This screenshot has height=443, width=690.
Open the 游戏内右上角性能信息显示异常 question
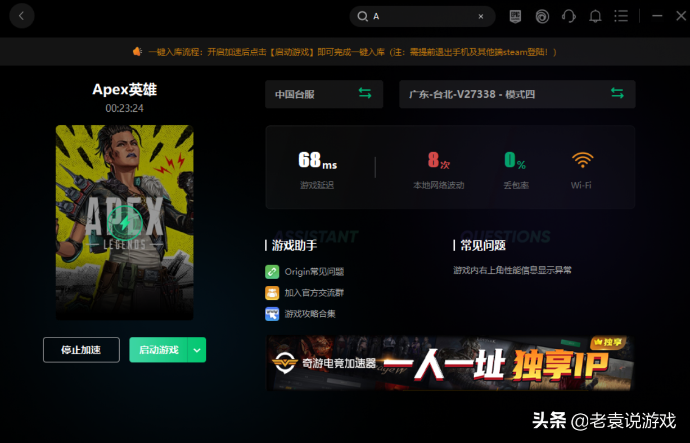[x=512, y=270]
